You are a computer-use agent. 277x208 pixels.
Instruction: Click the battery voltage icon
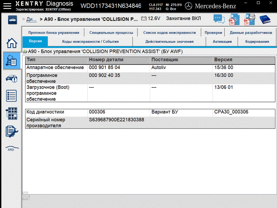coord(144,18)
